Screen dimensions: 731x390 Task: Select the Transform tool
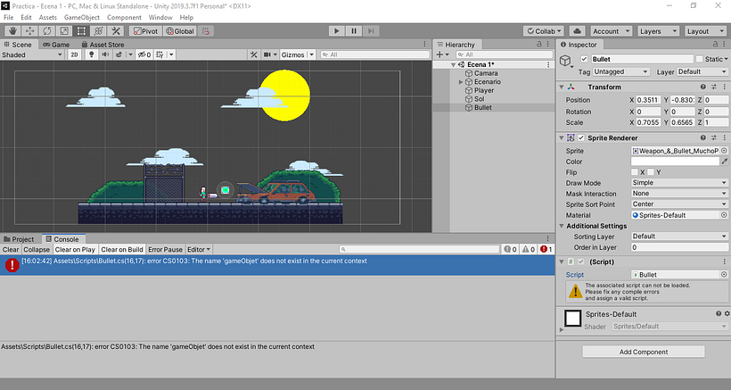pyautogui.click(x=99, y=30)
